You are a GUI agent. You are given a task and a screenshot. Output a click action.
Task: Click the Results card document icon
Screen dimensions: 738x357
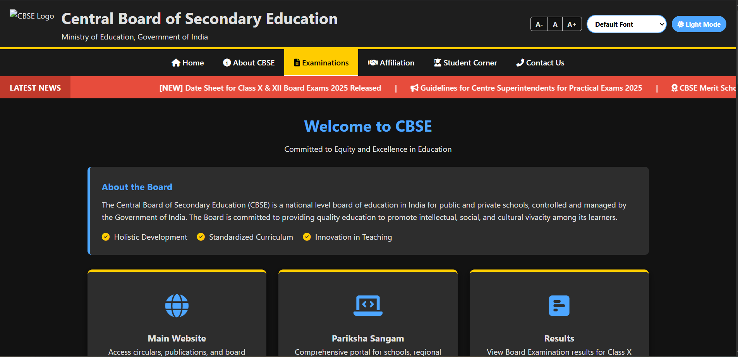click(x=559, y=306)
